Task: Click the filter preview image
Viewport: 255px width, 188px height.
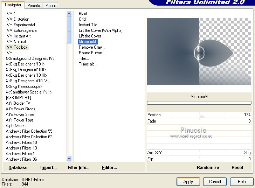Action: [x=199, y=51]
